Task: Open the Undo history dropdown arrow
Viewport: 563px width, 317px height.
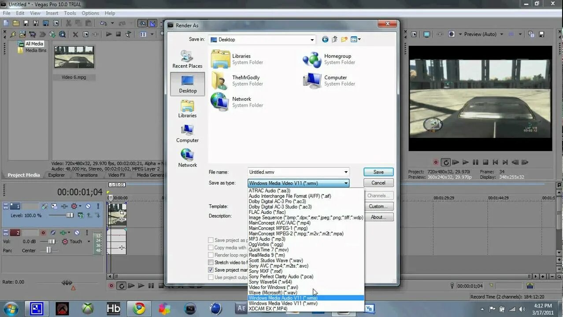Action: tap(112, 23)
